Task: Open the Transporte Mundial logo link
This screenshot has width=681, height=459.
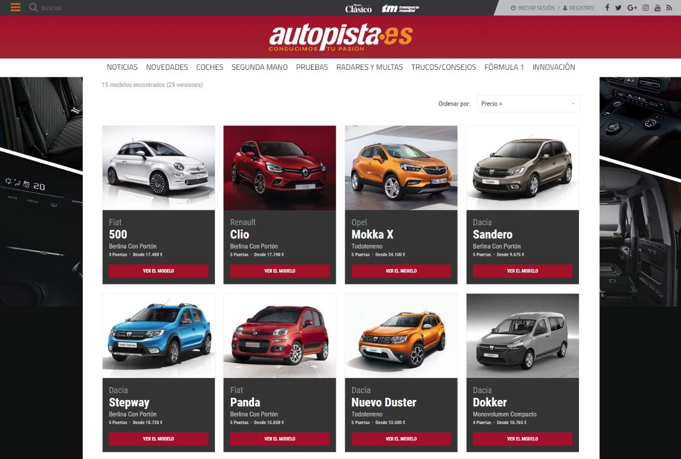Action: [400, 8]
